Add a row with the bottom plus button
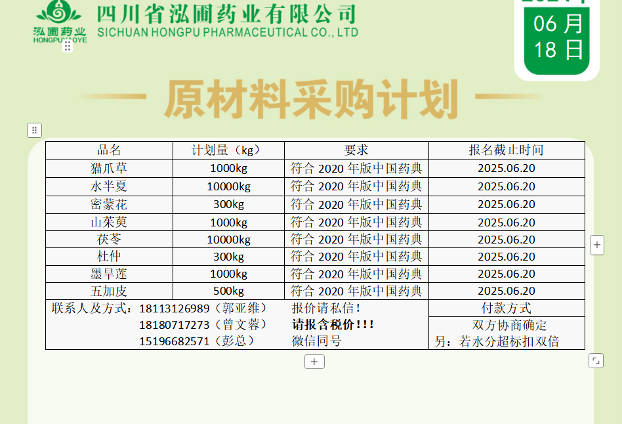This screenshot has width=622, height=424. (314, 362)
